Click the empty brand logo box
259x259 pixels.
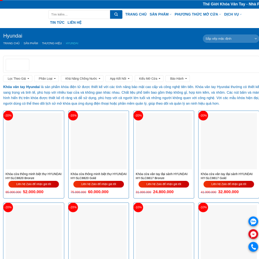(18, 65)
